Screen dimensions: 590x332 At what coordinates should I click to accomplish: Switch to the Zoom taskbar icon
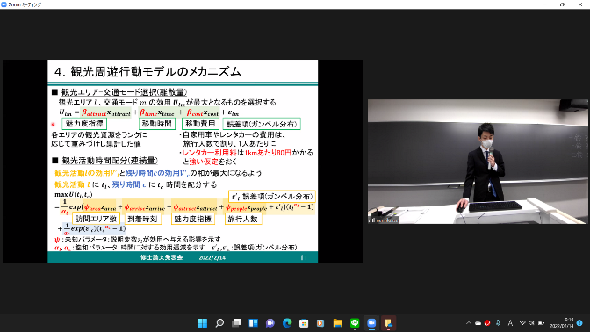coord(371,323)
